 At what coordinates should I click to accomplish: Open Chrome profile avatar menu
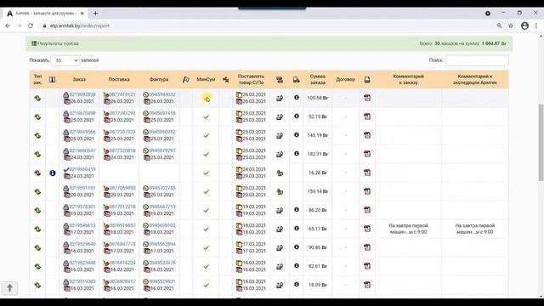(525, 25)
